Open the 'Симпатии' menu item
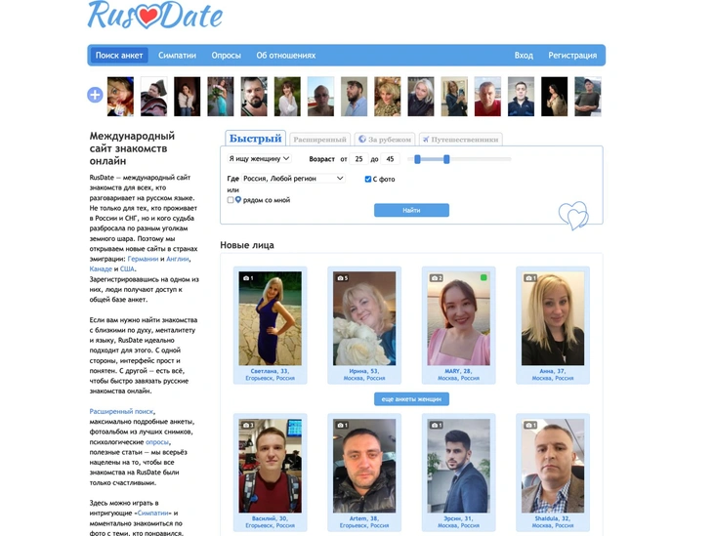This screenshot has width=715, height=536. click(x=177, y=55)
